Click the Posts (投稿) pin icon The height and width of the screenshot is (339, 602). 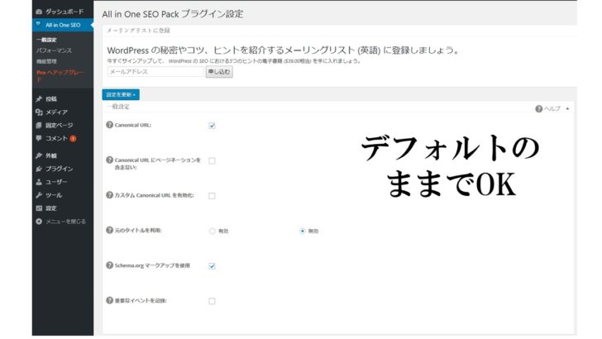(x=39, y=99)
